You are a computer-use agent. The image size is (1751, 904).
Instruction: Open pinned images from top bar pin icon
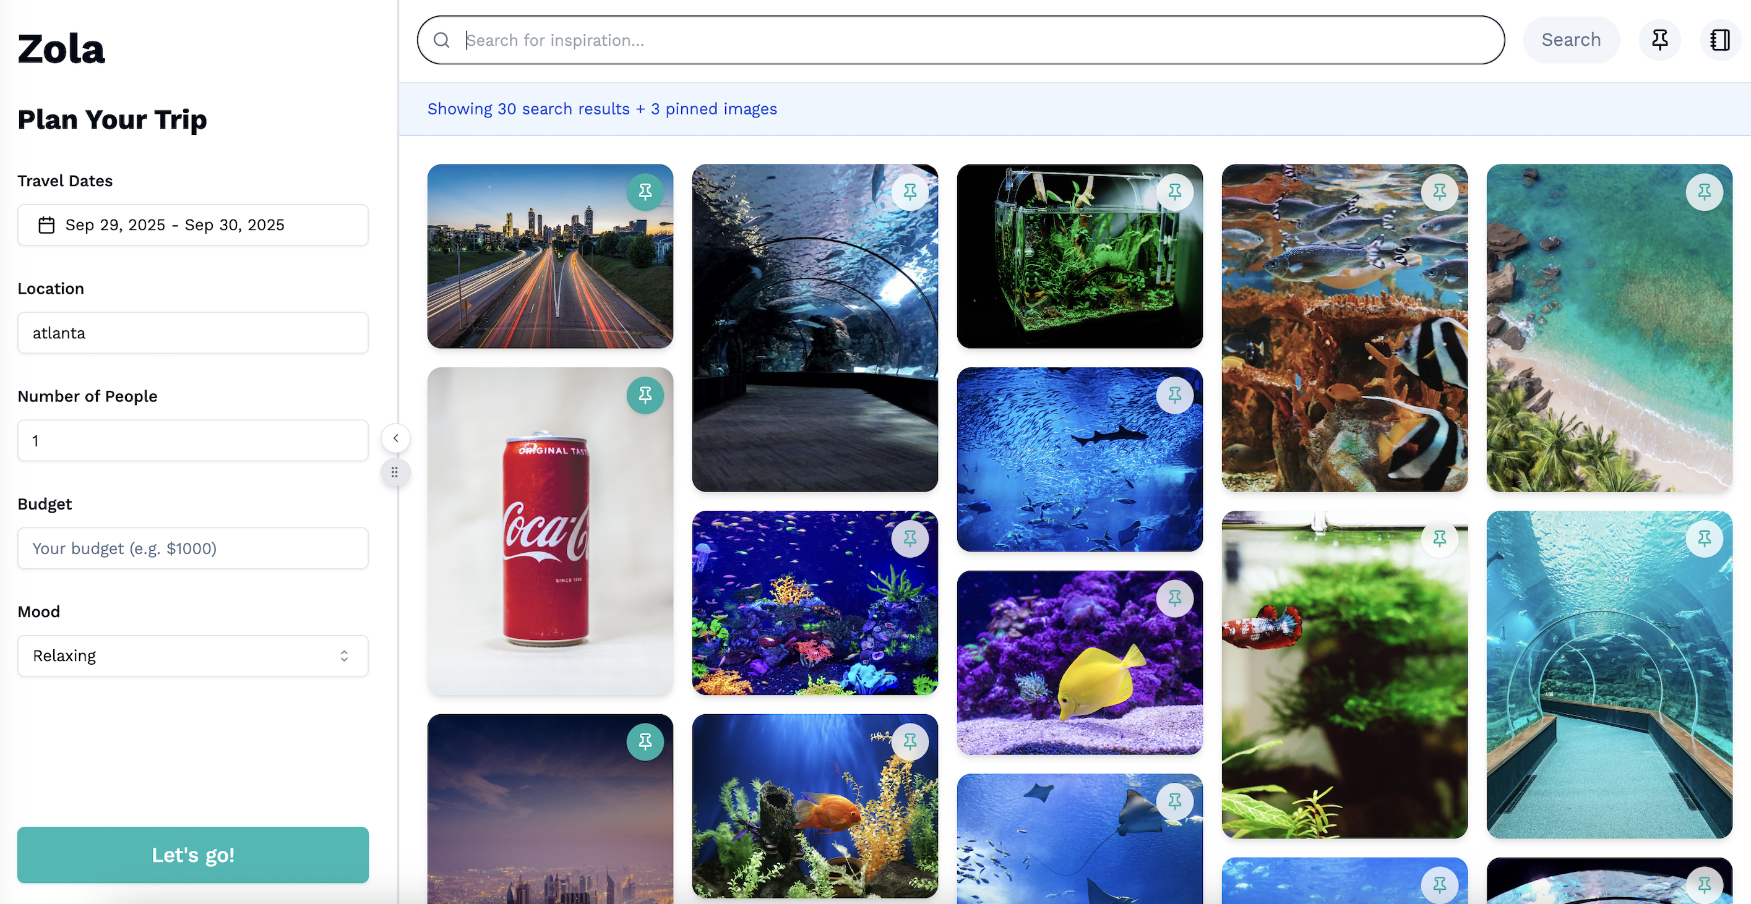tap(1659, 40)
